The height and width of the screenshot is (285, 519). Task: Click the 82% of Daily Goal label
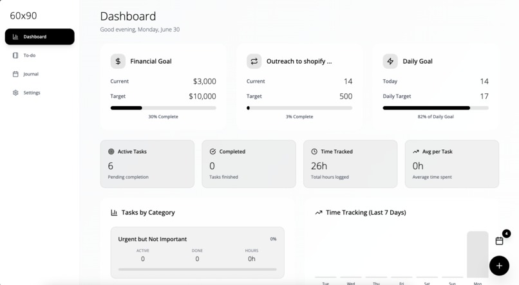click(435, 116)
